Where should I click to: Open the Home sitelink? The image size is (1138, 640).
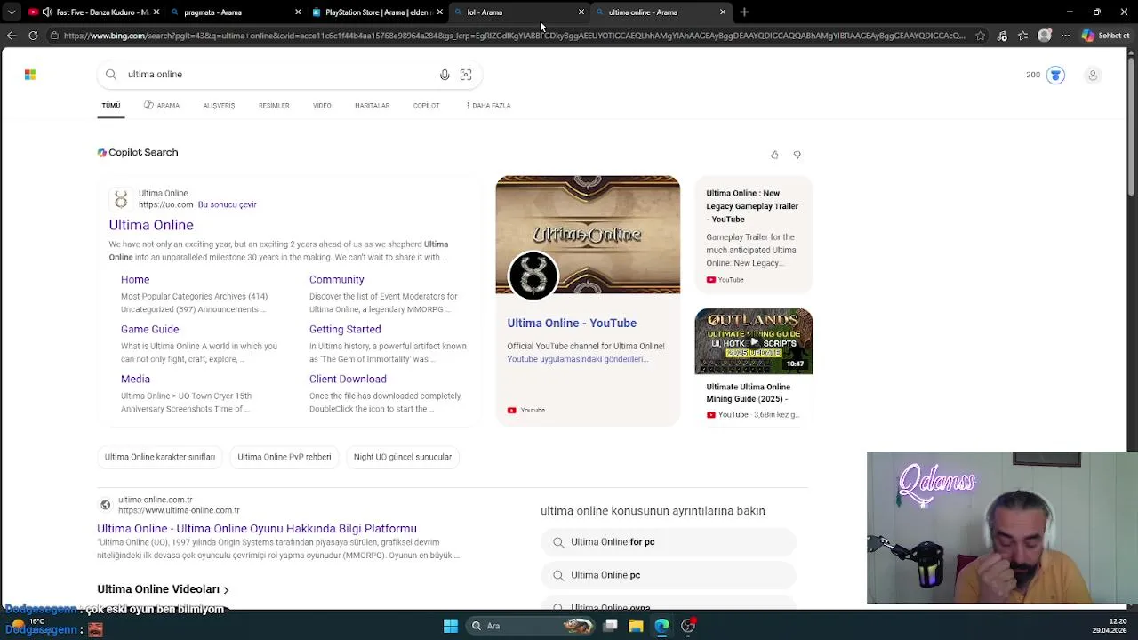135,279
